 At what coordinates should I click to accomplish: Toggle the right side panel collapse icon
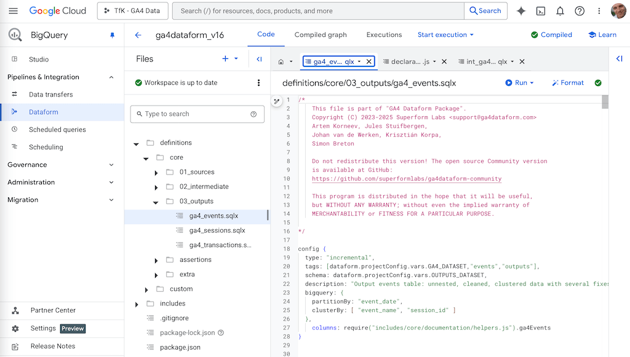point(619,58)
